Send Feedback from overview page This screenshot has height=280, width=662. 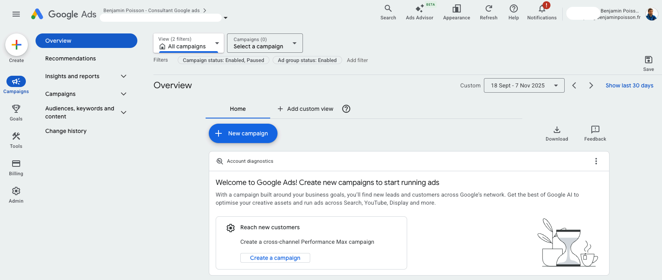595,133
